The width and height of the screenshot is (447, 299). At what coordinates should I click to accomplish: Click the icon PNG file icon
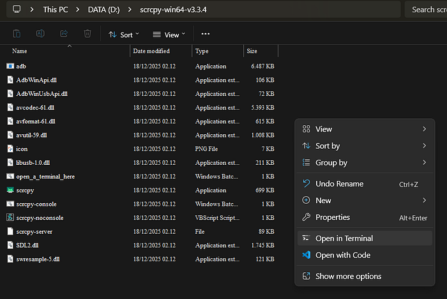10,149
